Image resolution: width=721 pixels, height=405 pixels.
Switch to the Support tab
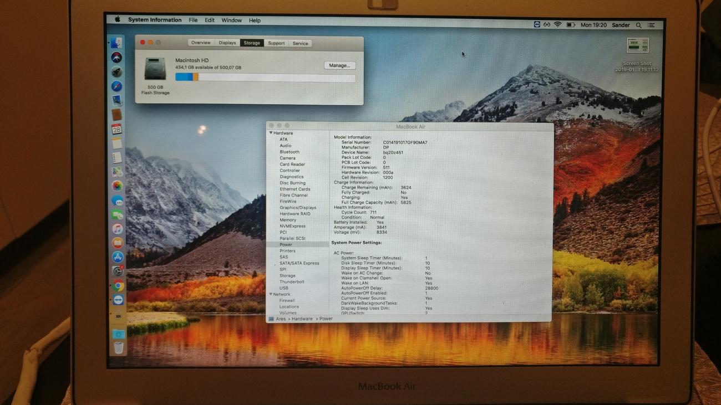pyautogui.click(x=276, y=43)
